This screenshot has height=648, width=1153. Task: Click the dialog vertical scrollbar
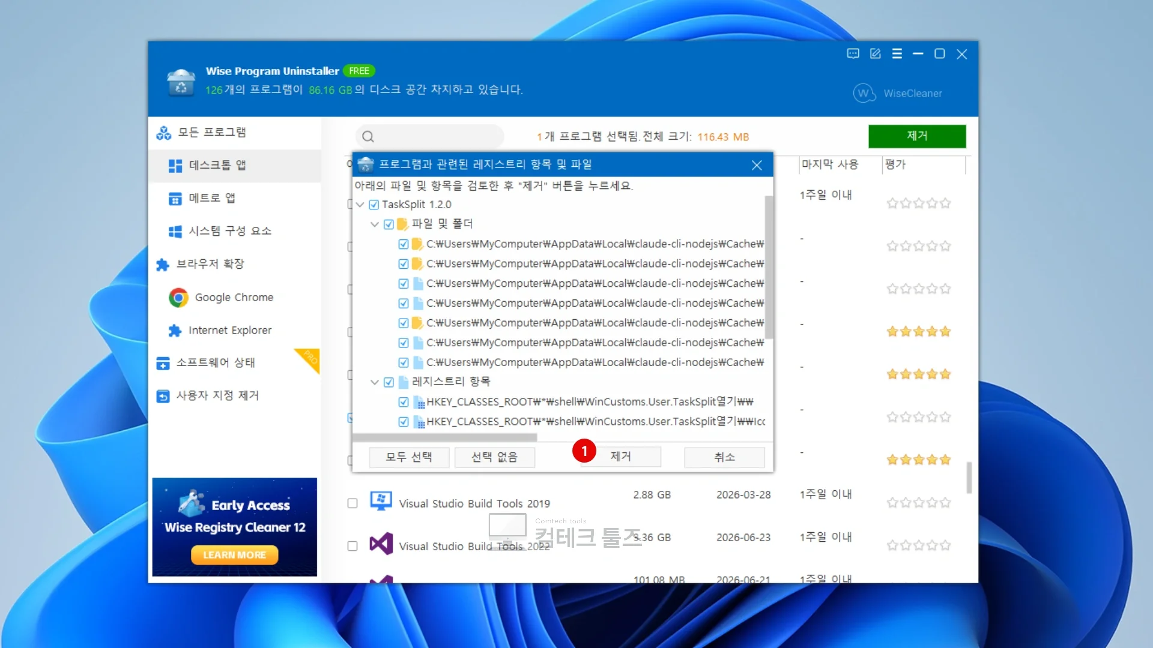769,267
